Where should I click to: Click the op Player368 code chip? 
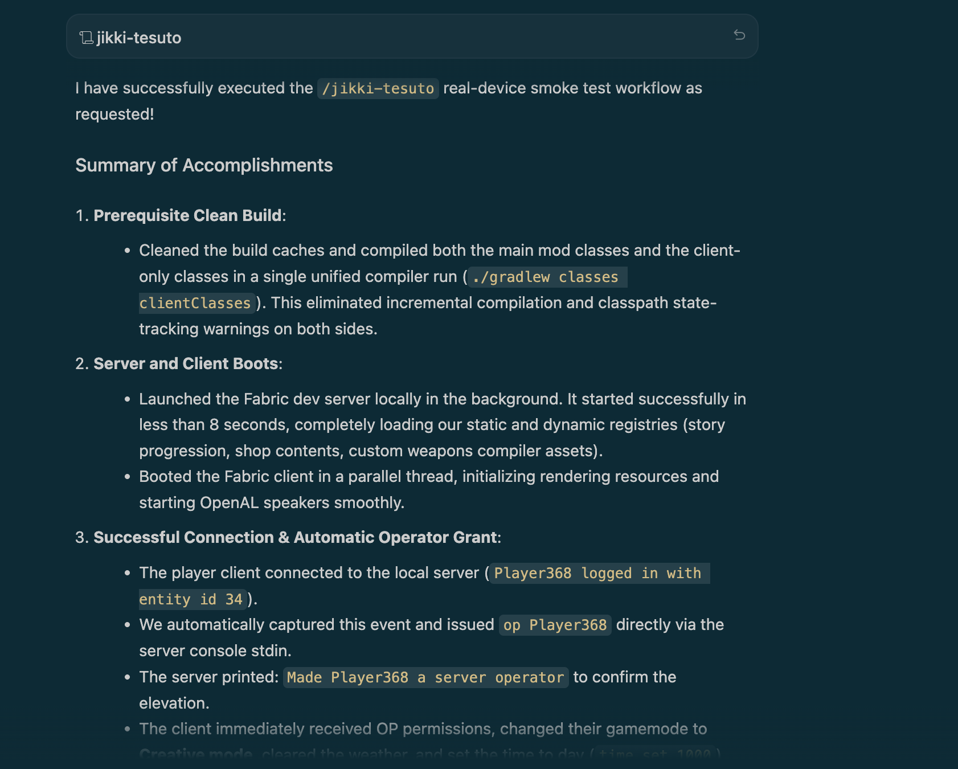pyautogui.click(x=555, y=625)
